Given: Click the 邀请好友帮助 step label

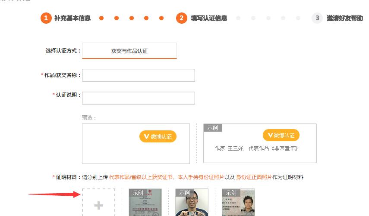Looking at the screenshot, I should pyautogui.click(x=345, y=18).
